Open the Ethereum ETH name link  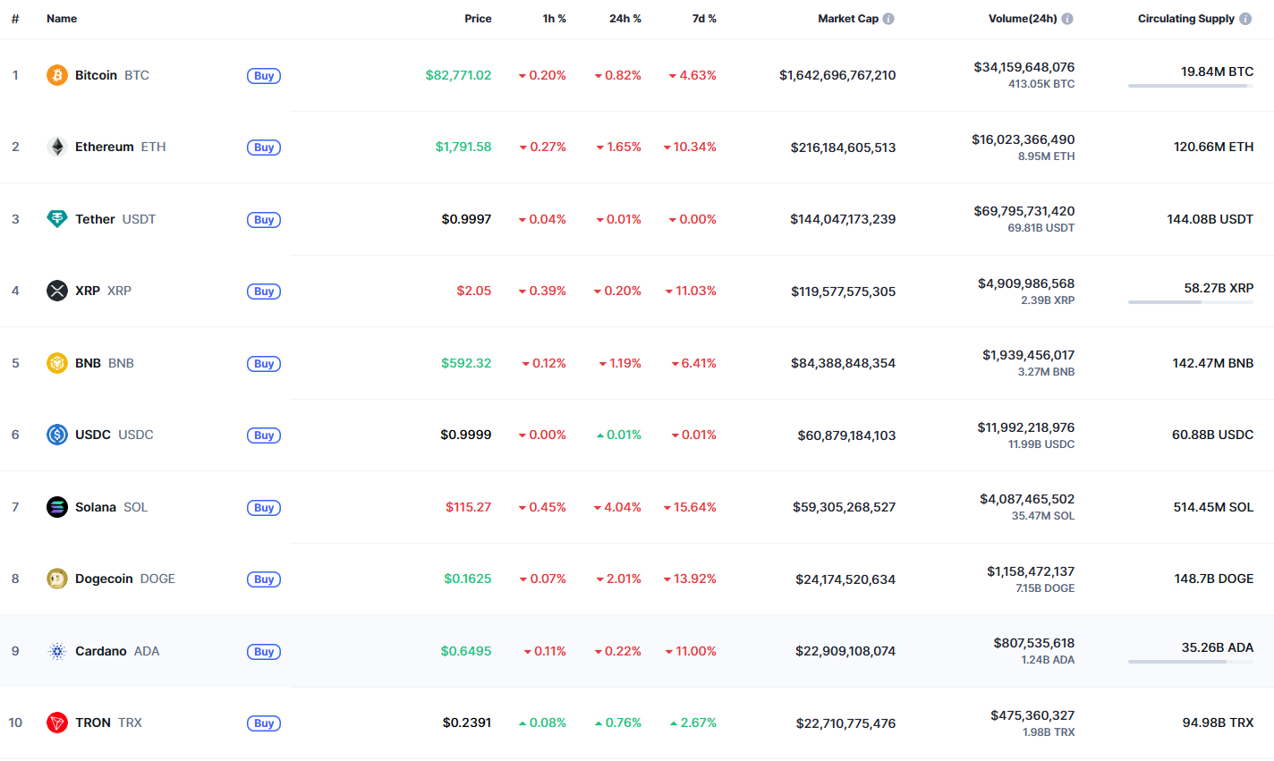click(x=121, y=147)
